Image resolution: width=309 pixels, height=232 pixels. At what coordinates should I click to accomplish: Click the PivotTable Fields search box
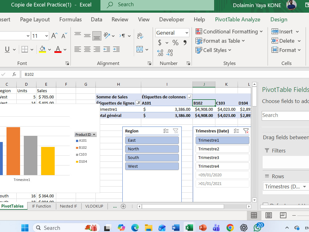pyautogui.click(x=285, y=115)
